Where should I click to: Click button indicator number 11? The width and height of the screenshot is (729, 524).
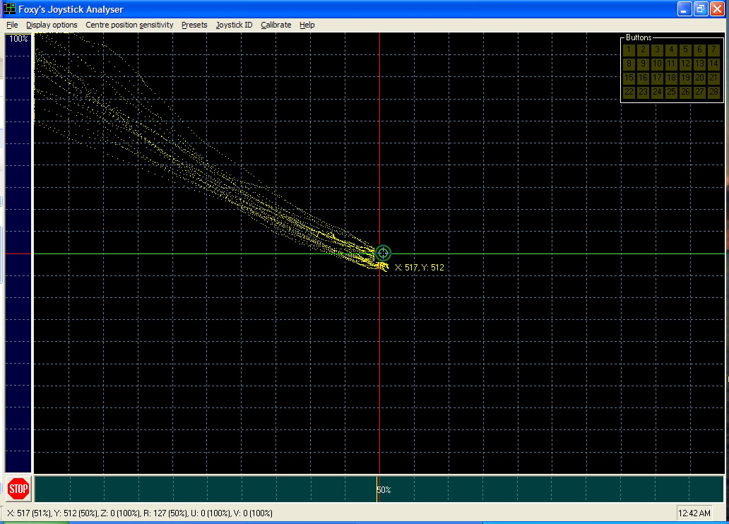pyautogui.click(x=671, y=64)
